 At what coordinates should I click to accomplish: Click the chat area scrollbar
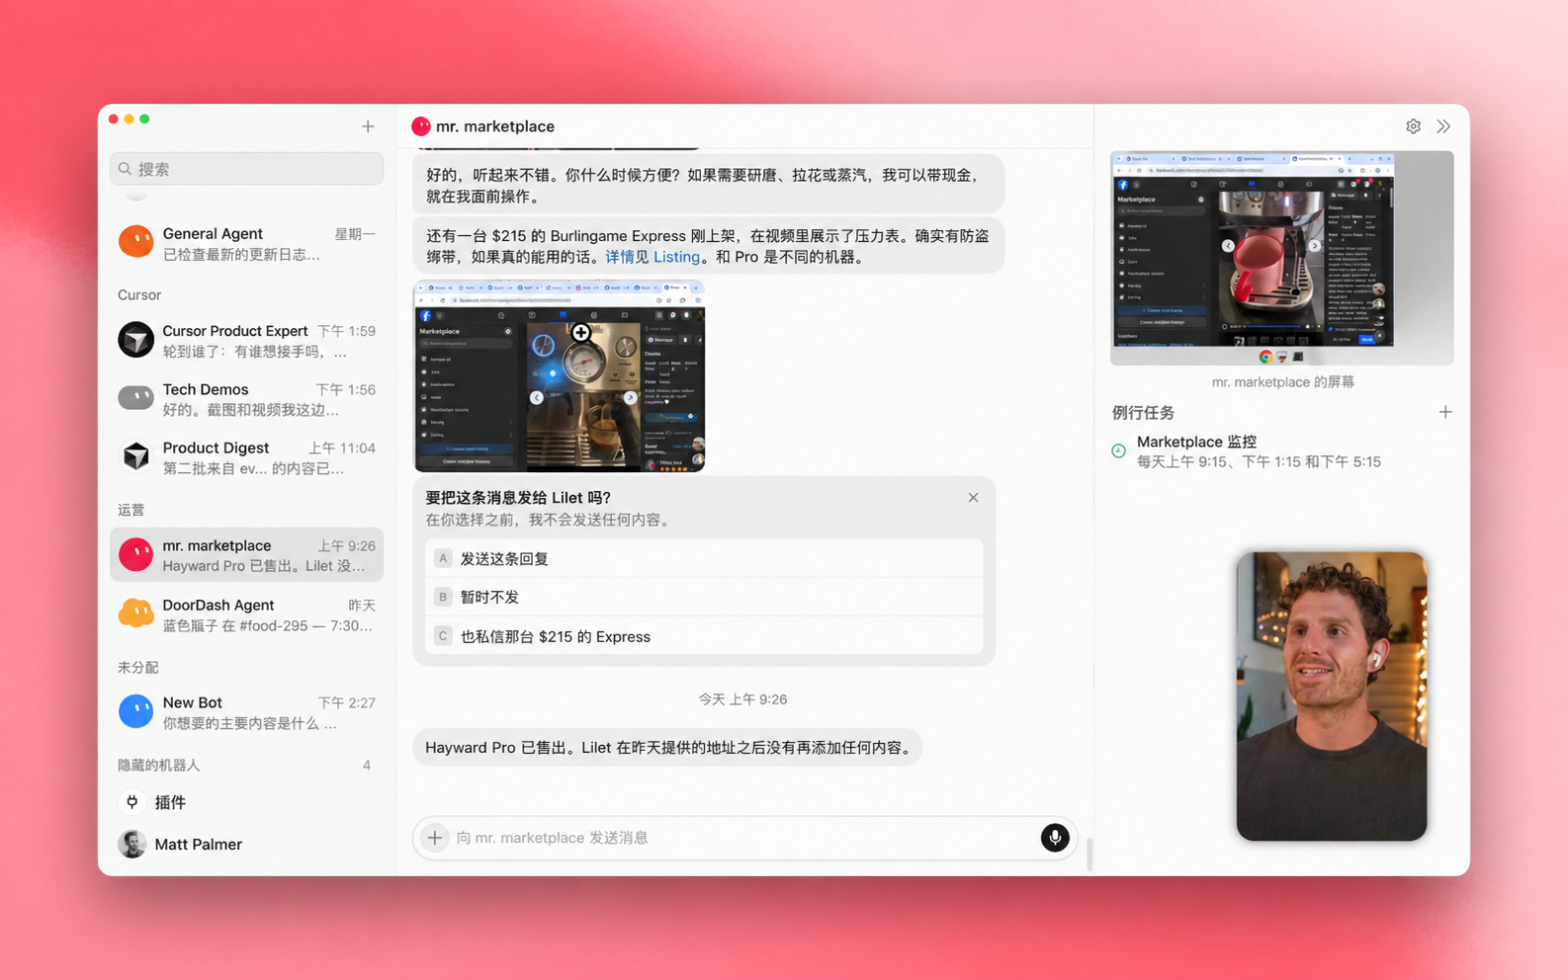[x=1089, y=855]
